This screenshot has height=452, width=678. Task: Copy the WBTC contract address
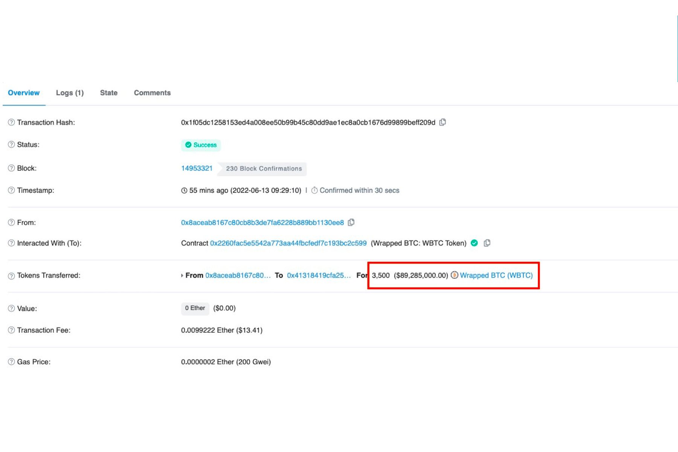point(487,243)
